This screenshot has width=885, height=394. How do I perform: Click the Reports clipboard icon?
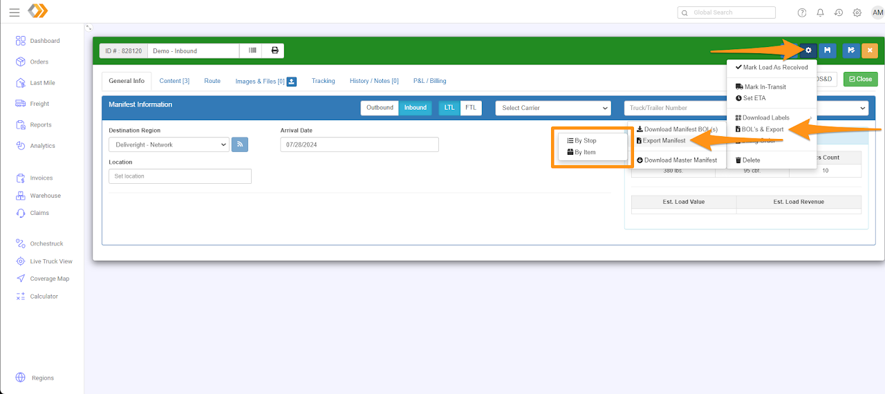point(21,125)
